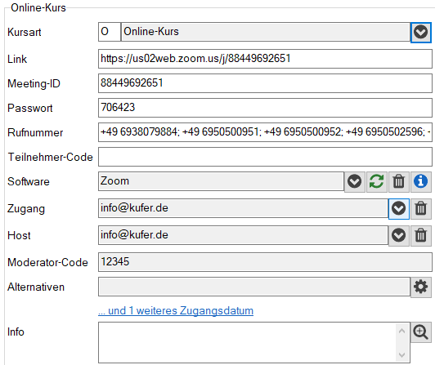Image resolution: width=435 pixels, height=365 pixels.
Task: Click the blue info icon beside Software
Action: (420, 182)
